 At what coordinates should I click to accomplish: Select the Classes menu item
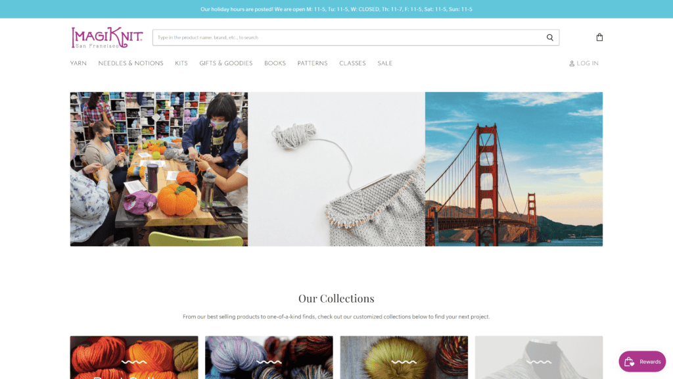point(352,63)
